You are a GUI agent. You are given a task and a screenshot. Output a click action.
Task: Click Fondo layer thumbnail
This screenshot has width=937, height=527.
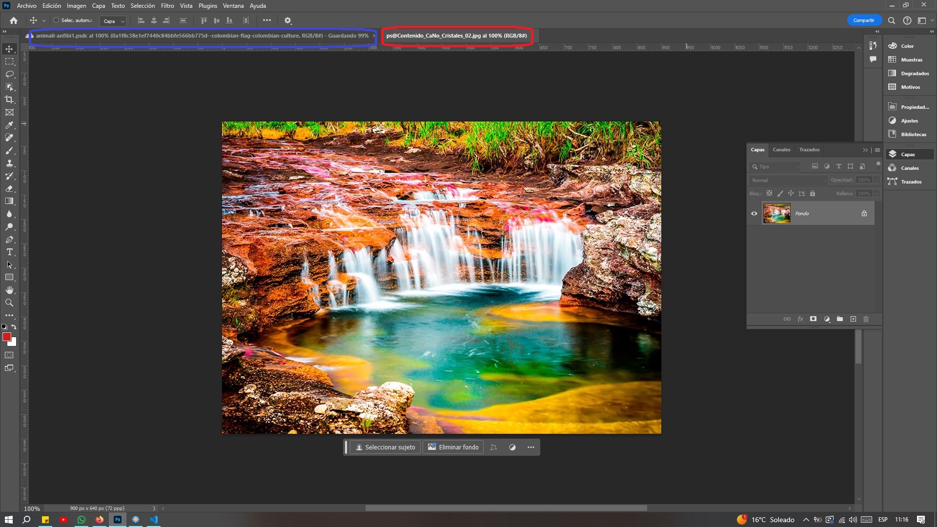(x=776, y=213)
